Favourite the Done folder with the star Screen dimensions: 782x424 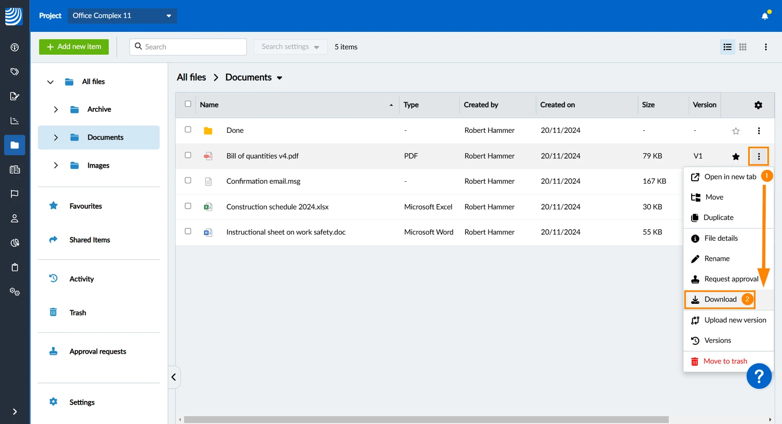coord(736,131)
